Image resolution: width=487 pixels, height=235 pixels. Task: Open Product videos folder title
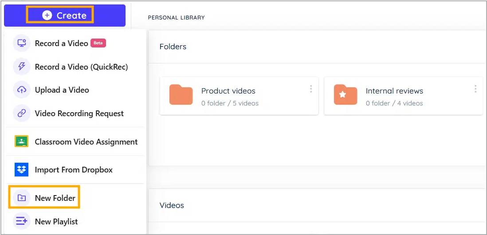pos(228,91)
